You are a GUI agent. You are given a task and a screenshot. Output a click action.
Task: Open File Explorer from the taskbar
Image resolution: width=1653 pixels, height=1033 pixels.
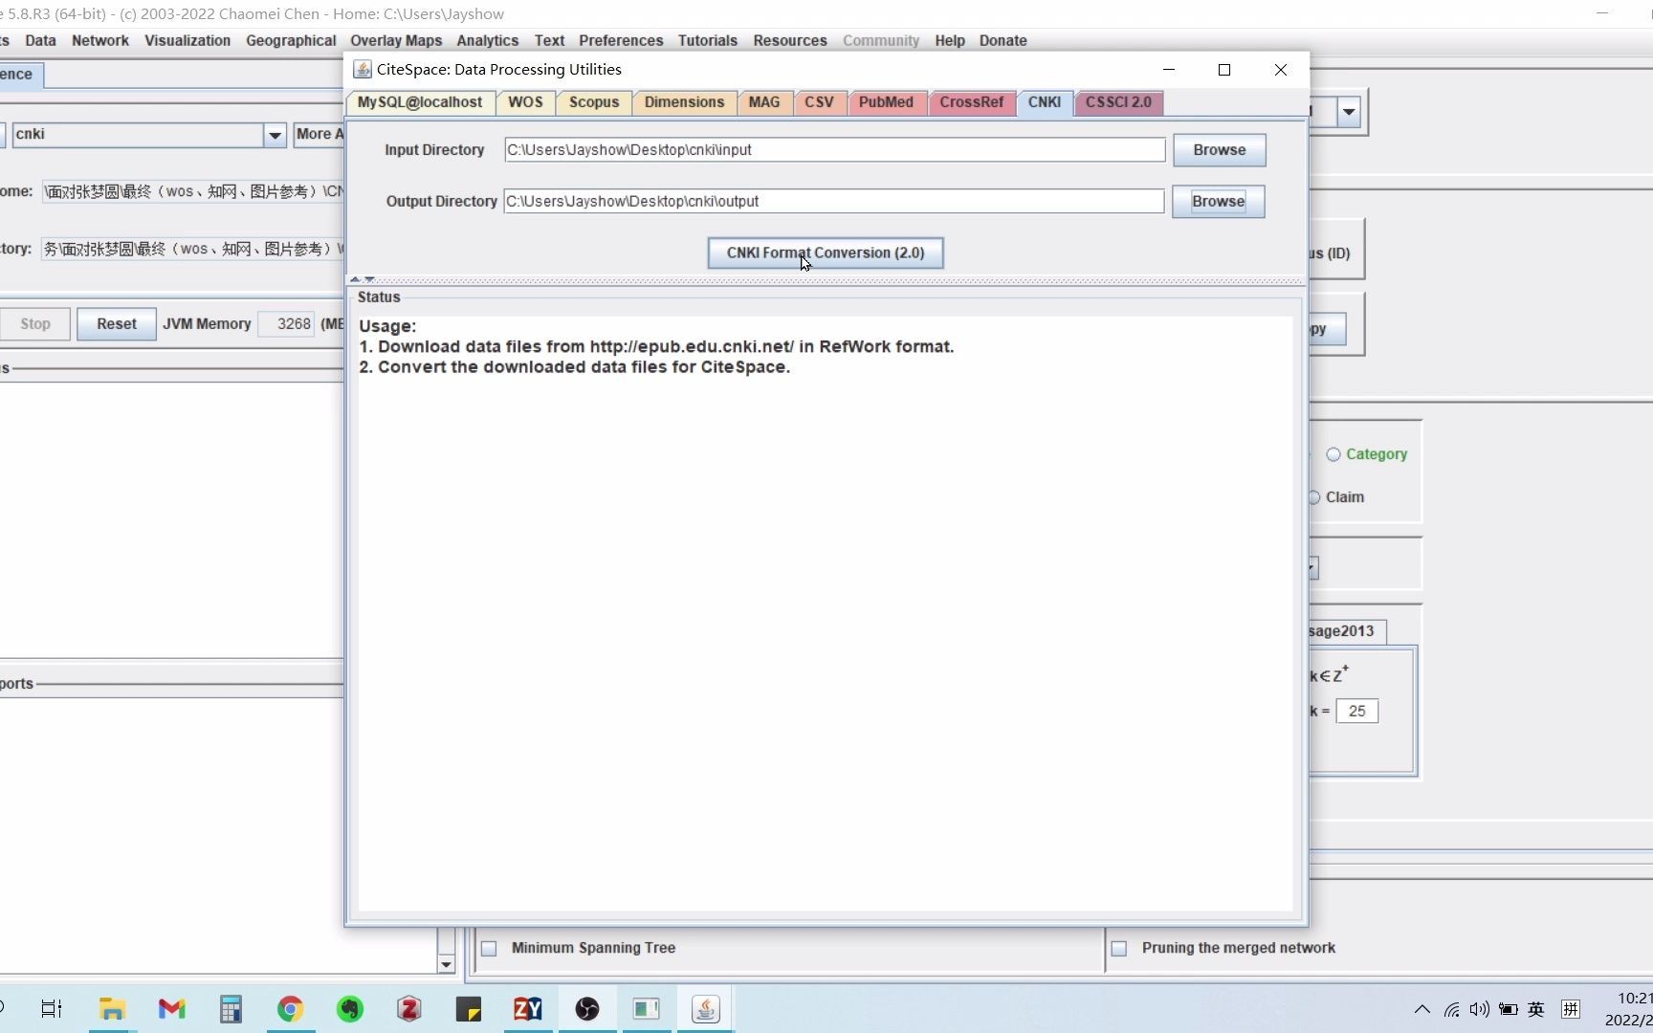[x=112, y=1008]
